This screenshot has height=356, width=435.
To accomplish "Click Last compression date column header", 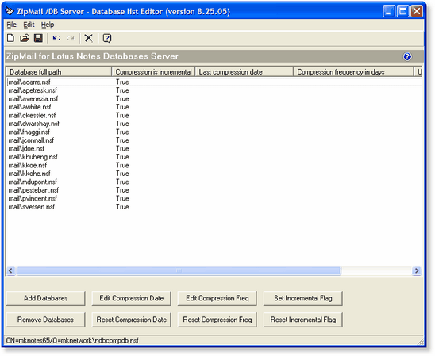I will [244, 71].
